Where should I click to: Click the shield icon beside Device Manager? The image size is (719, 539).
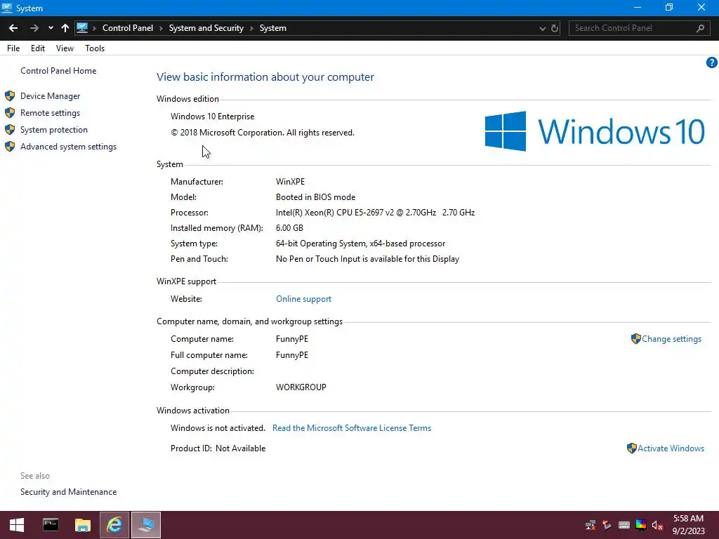tap(10, 95)
